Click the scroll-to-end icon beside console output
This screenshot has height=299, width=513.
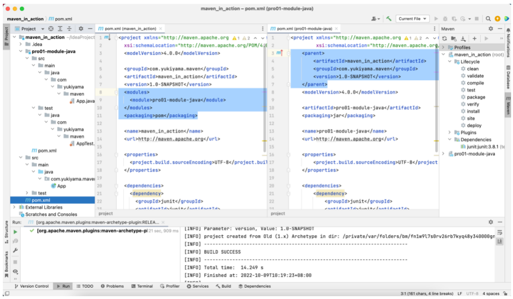point(500,242)
